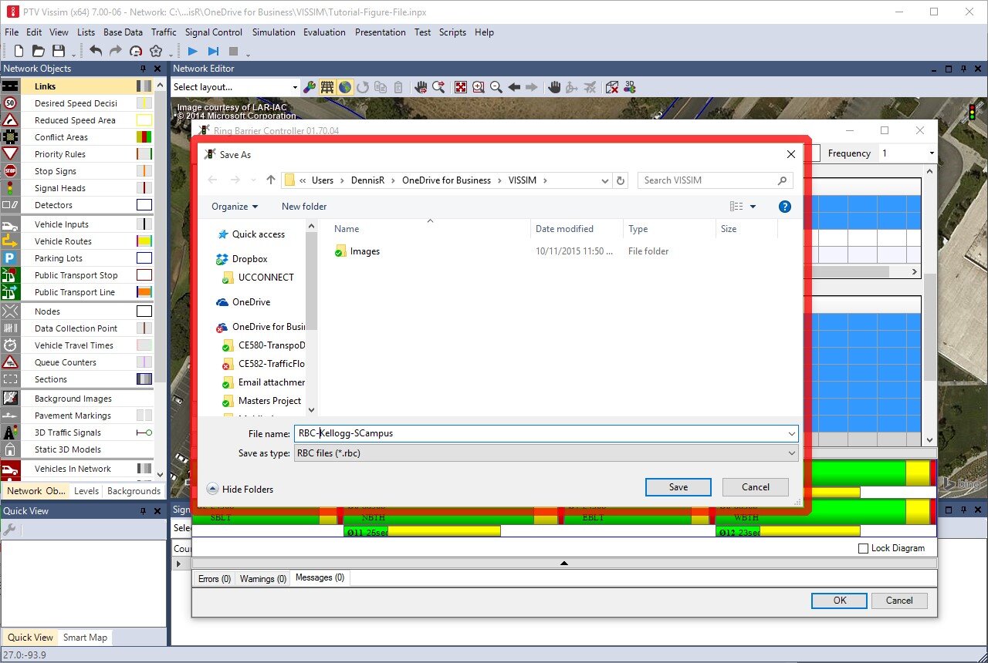
Task: Click the Save button
Action: coord(678,486)
